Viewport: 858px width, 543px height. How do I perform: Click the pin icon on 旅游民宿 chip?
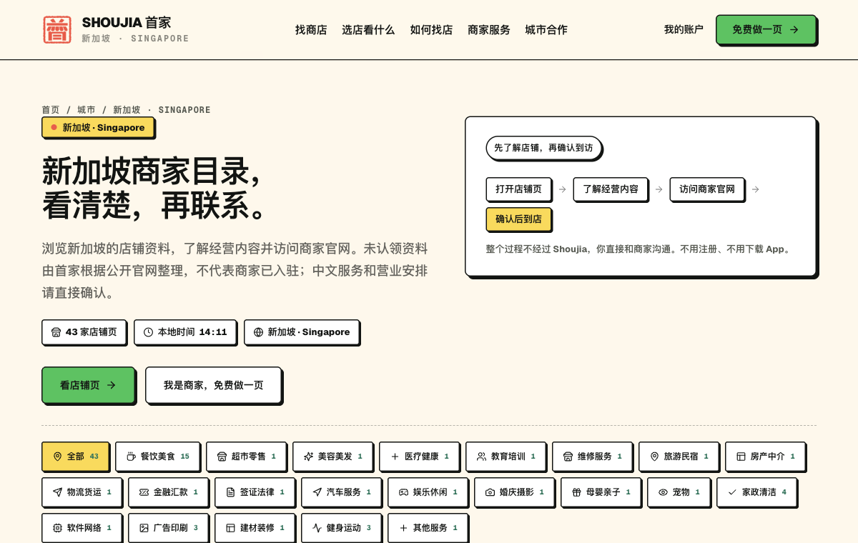[x=654, y=457]
